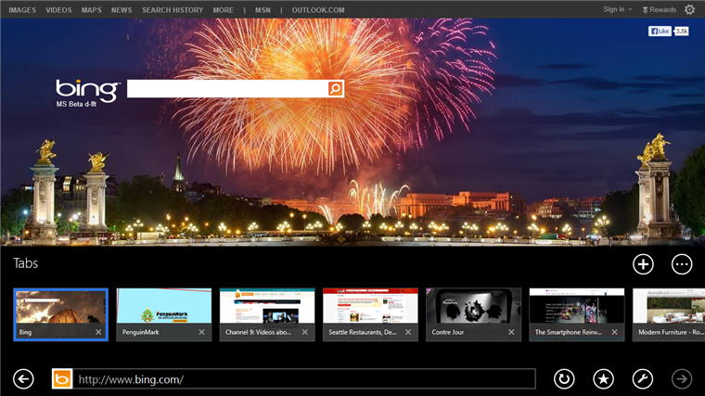Switch to the Contre Jour tab thumbnail

pyautogui.click(x=473, y=314)
